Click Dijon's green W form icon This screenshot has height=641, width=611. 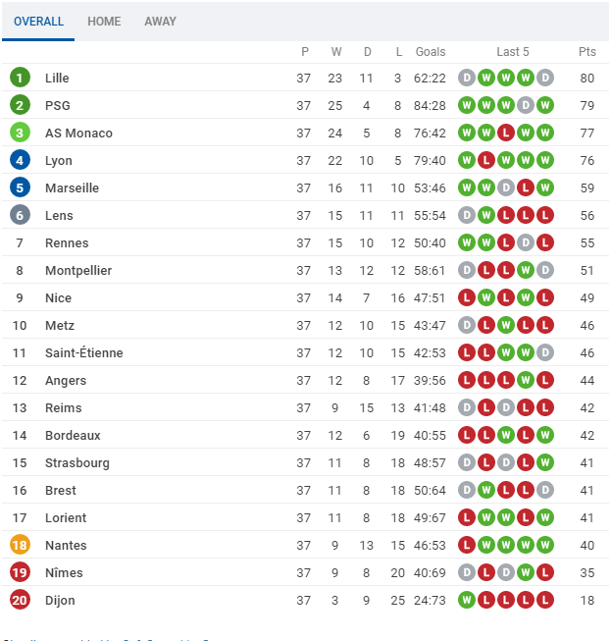467,600
